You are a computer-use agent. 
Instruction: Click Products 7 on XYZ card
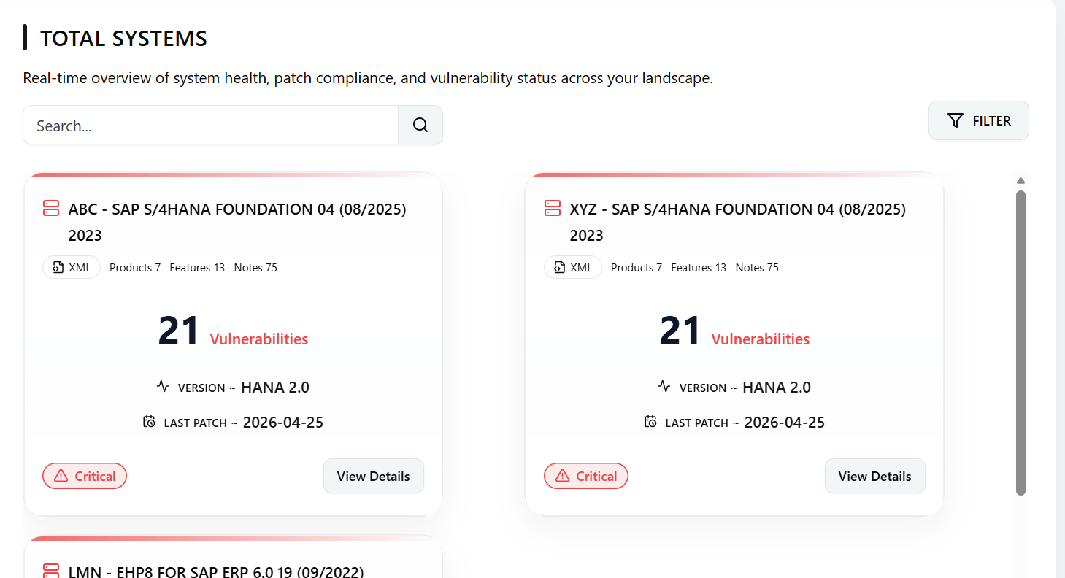click(x=637, y=268)
